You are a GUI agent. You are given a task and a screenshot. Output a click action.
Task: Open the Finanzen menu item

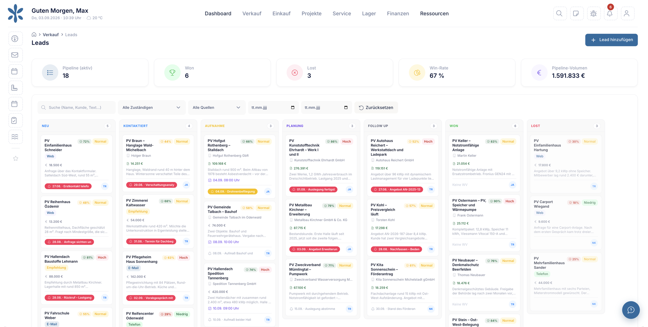[398, 14]
